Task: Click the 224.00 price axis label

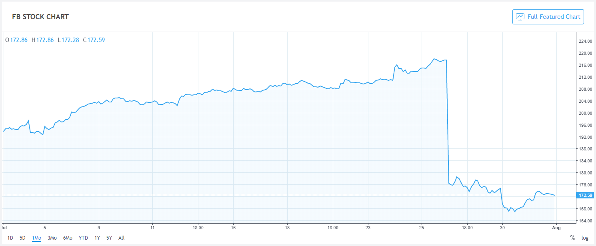Action: 586,41
